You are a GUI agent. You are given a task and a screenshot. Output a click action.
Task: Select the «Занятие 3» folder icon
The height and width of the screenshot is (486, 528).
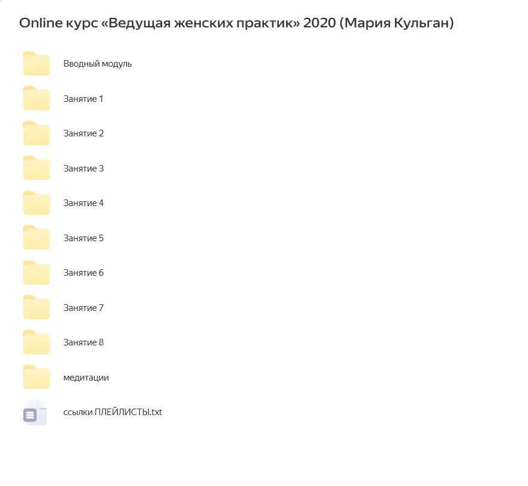pyautogui.click(x=36, y=168)
